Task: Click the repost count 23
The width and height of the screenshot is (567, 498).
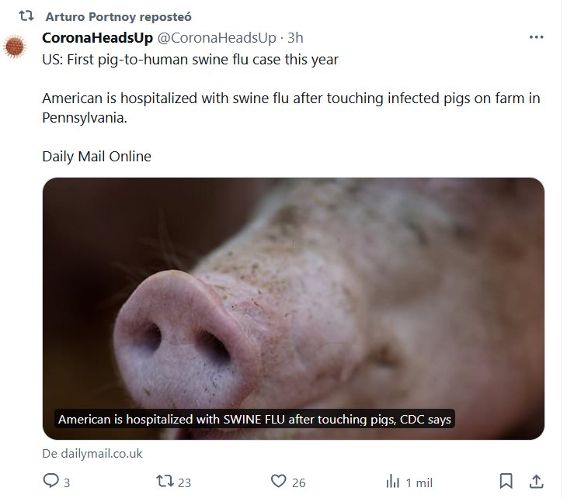Action: 184,482
